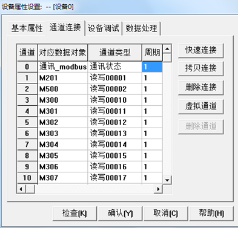Click the 周期 column header
The width and height of the screenshot is (238, 228).
[152, 53]
